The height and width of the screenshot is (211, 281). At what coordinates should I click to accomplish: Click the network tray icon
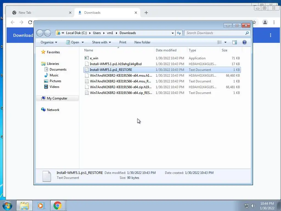coord(247,206)
